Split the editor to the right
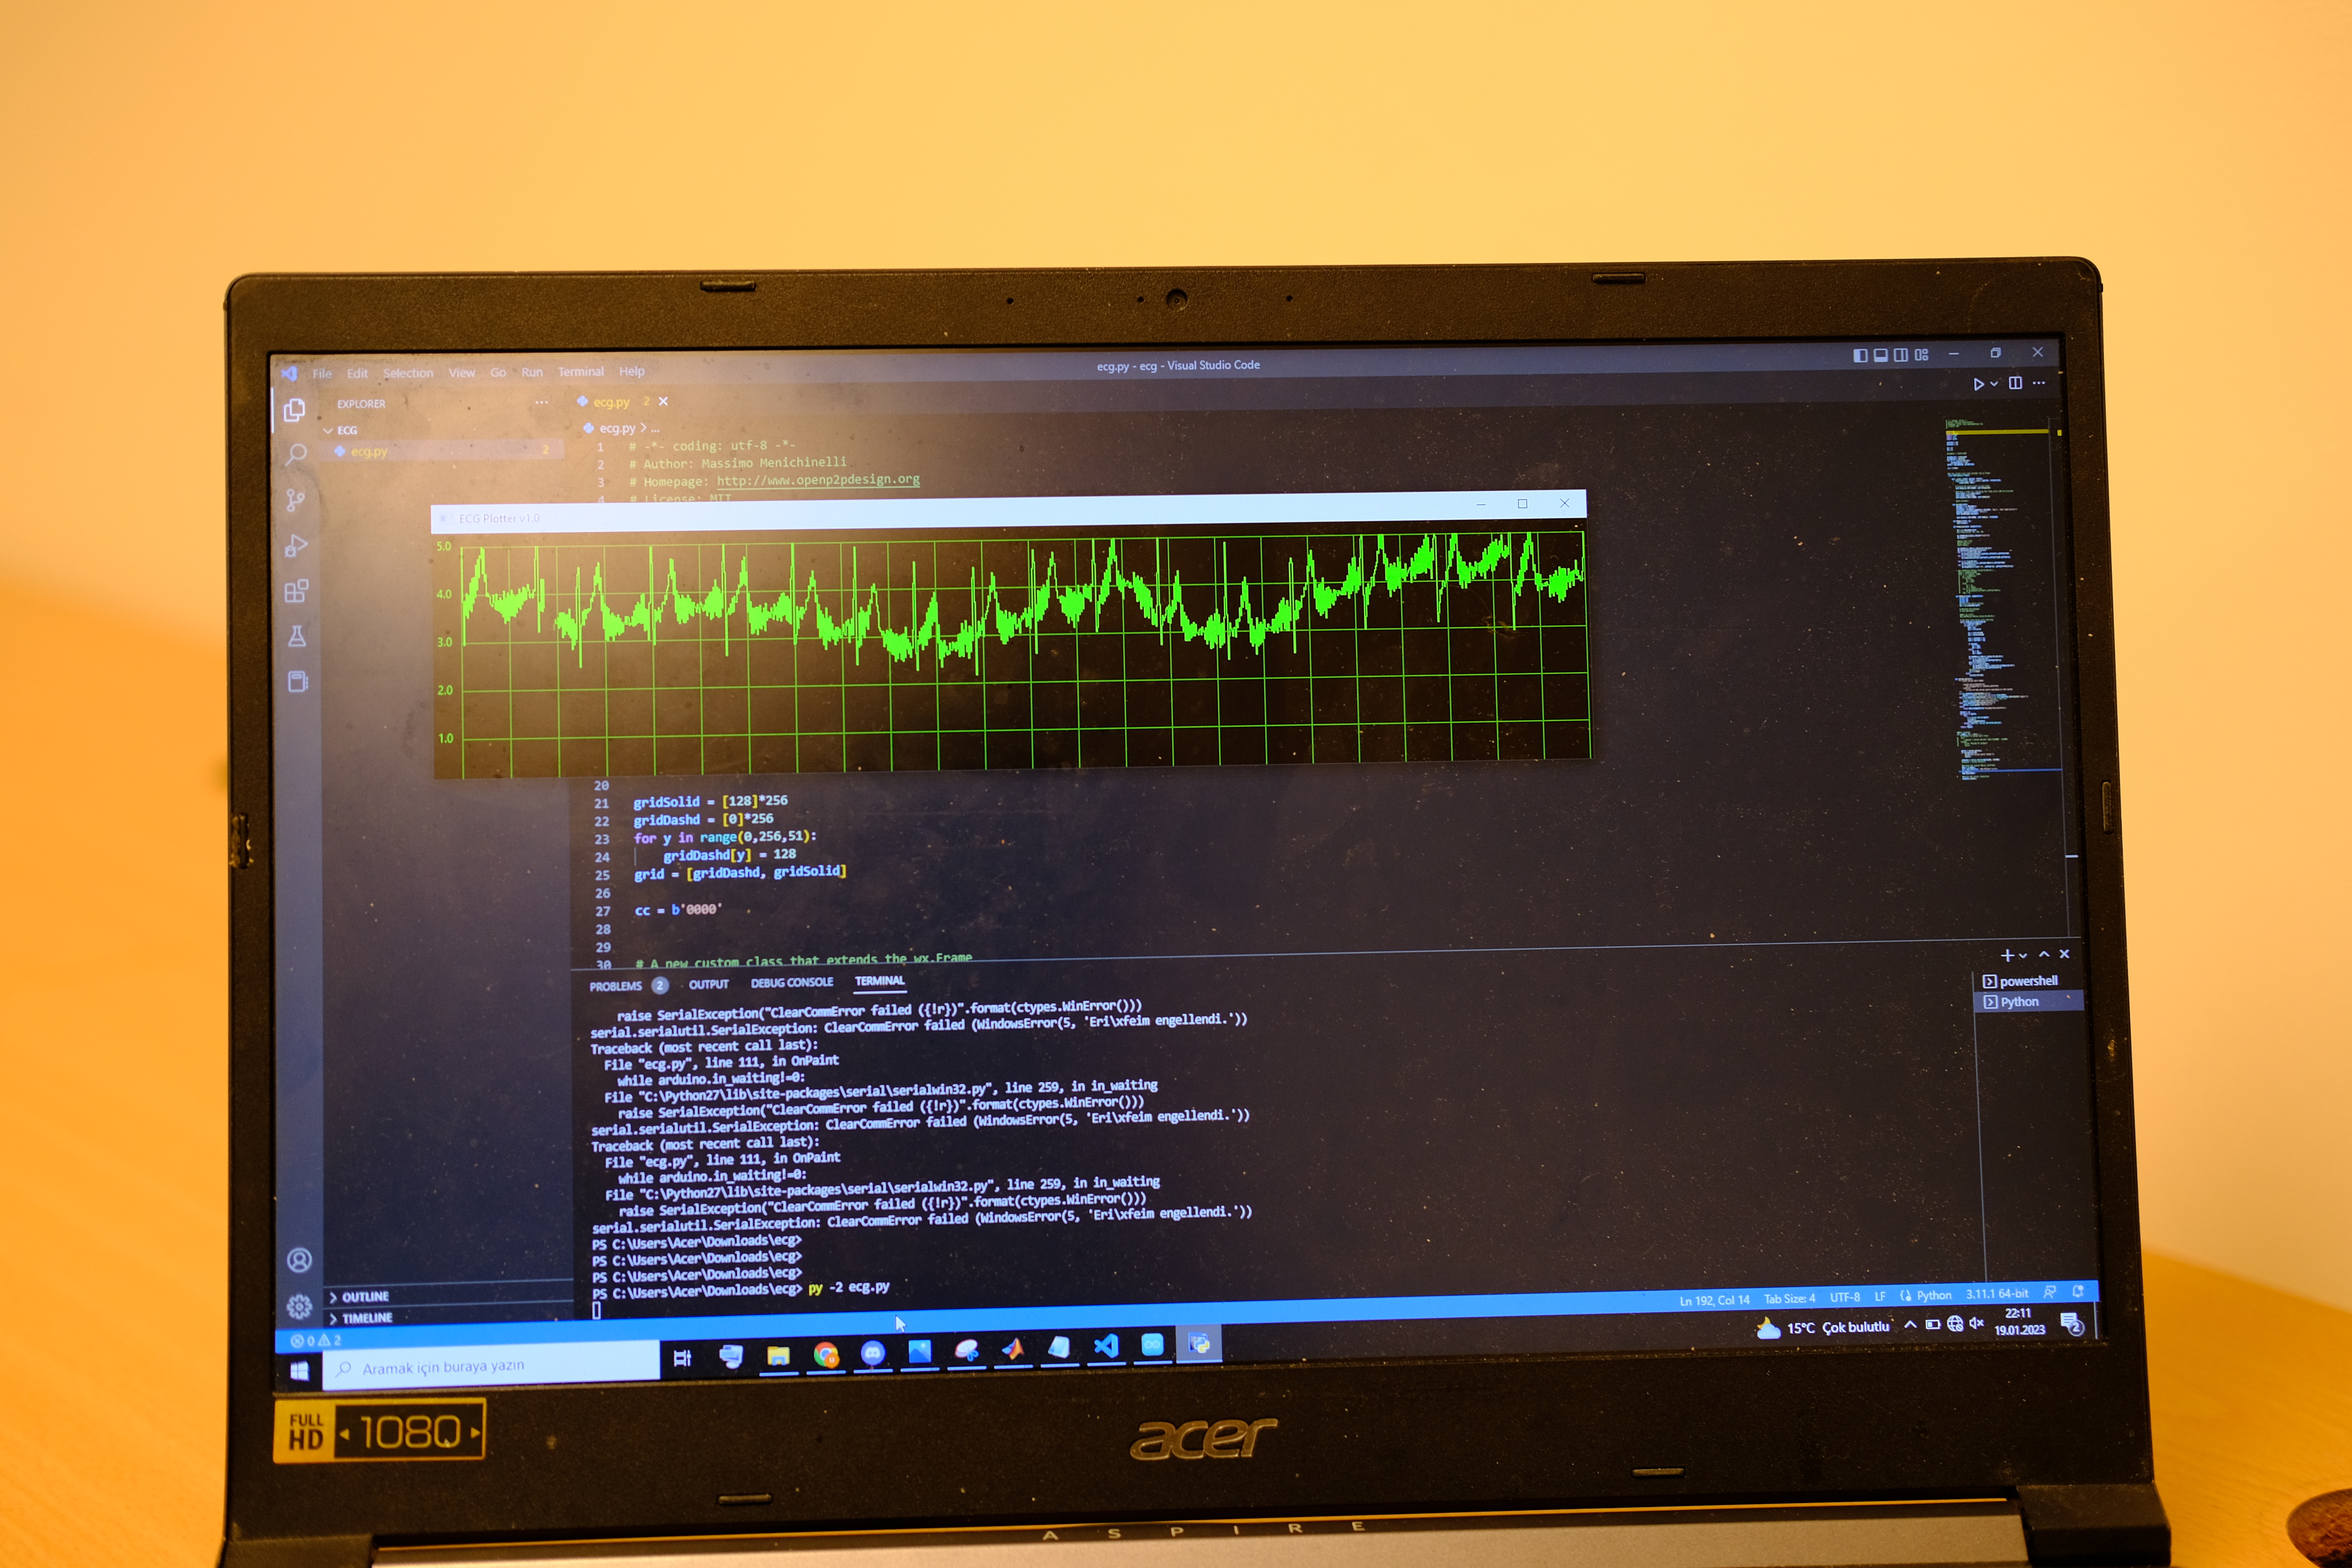 (2015, 383)
